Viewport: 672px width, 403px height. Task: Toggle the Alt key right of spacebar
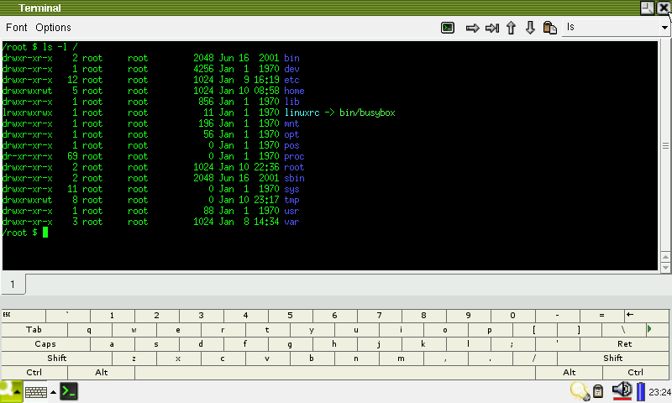tap(570, 373)
